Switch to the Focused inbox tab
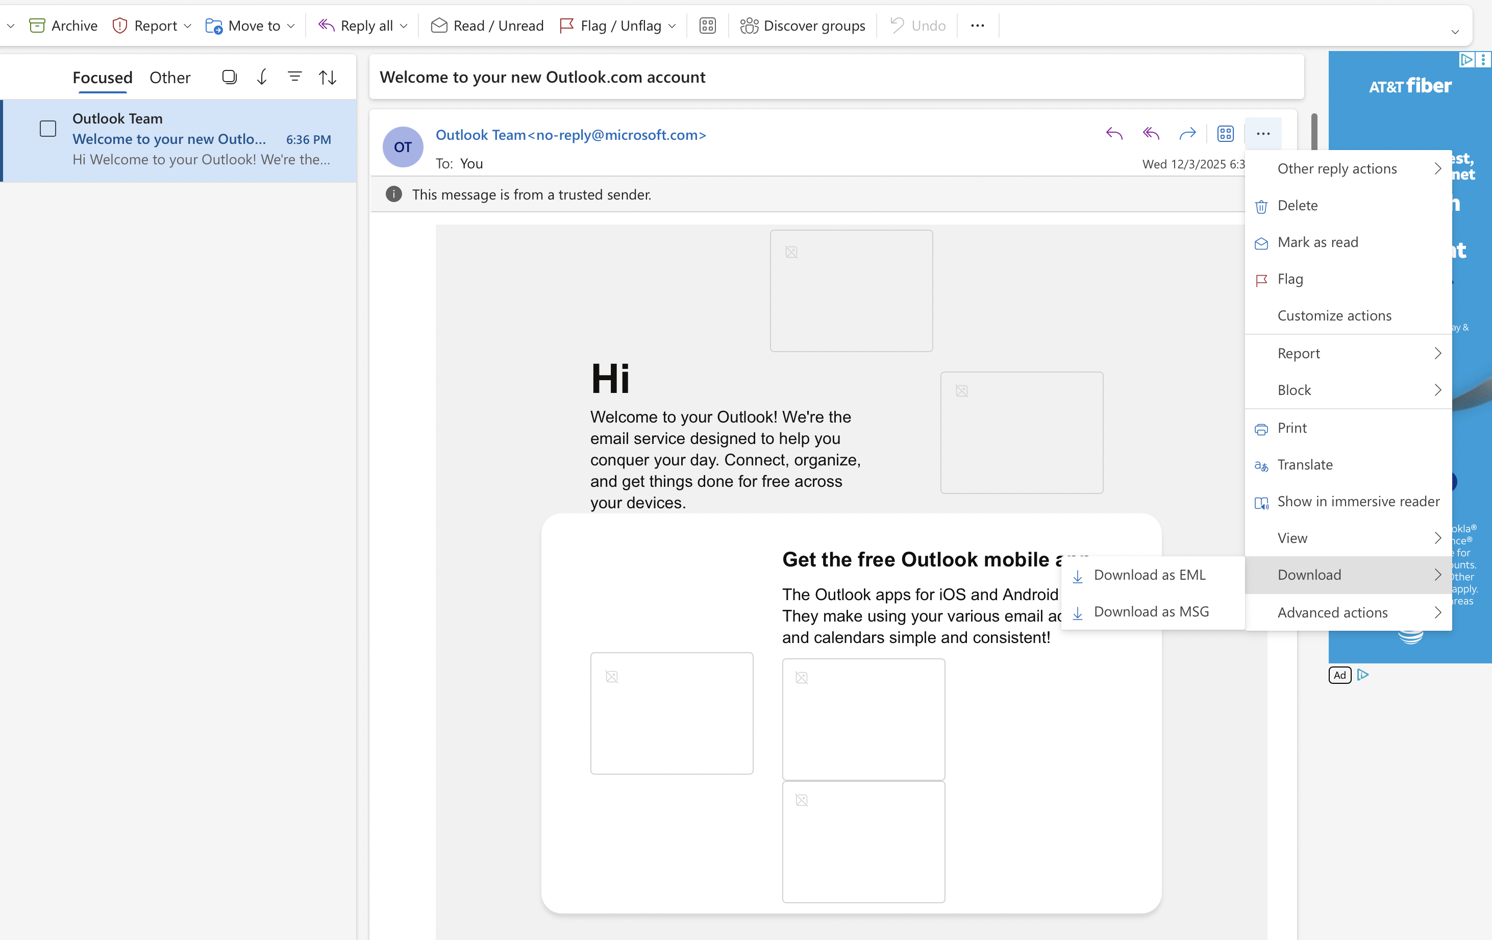 [102, 78]
